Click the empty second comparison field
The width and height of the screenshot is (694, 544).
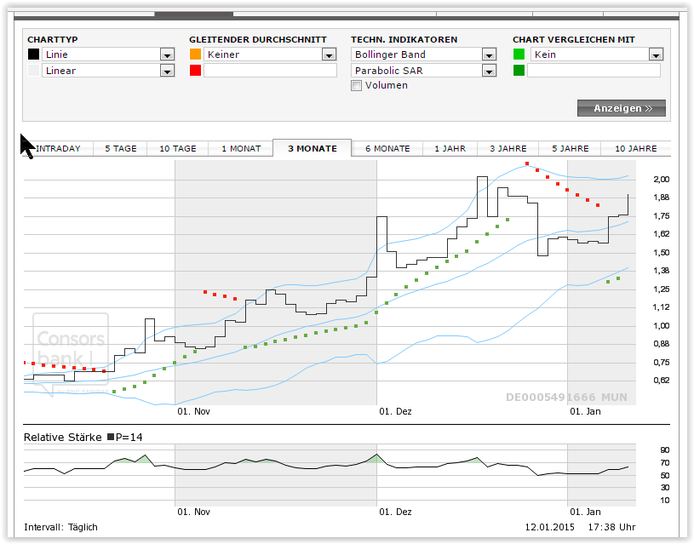click(x=594, y=71)
